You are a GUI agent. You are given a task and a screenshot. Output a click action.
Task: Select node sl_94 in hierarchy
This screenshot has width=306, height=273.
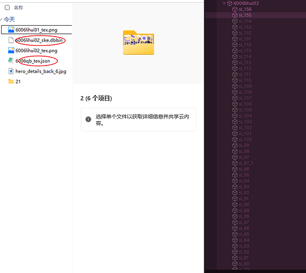click(x=244, y=181)
